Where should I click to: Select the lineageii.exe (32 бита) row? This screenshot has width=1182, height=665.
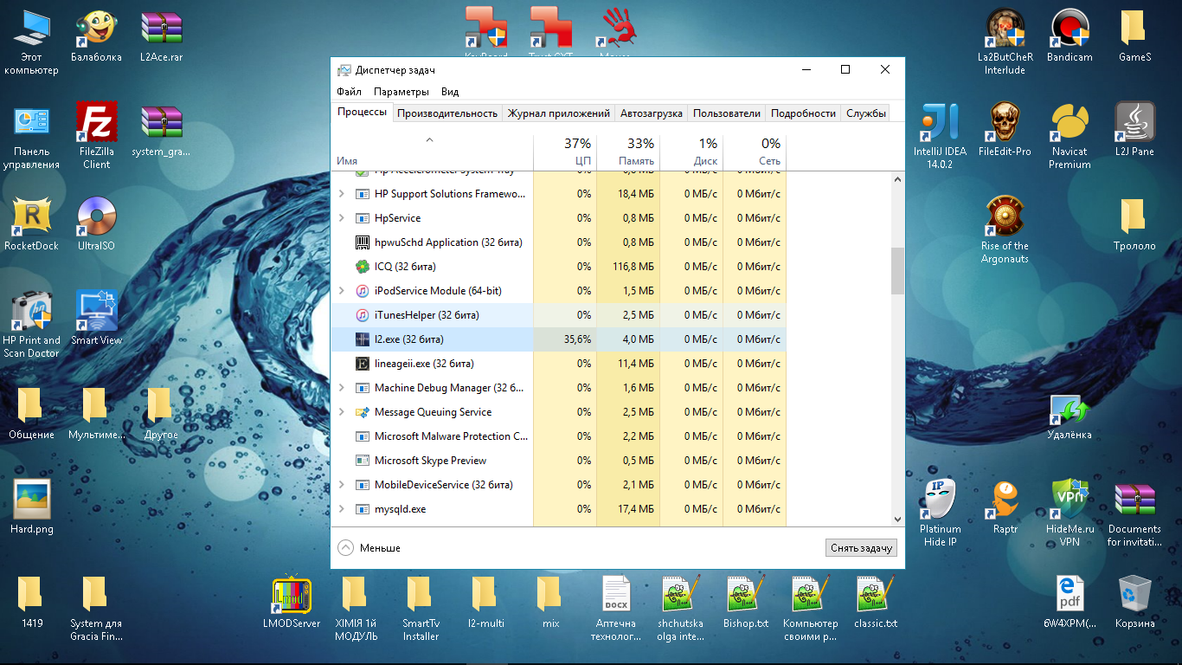click(x=558, y=364)
